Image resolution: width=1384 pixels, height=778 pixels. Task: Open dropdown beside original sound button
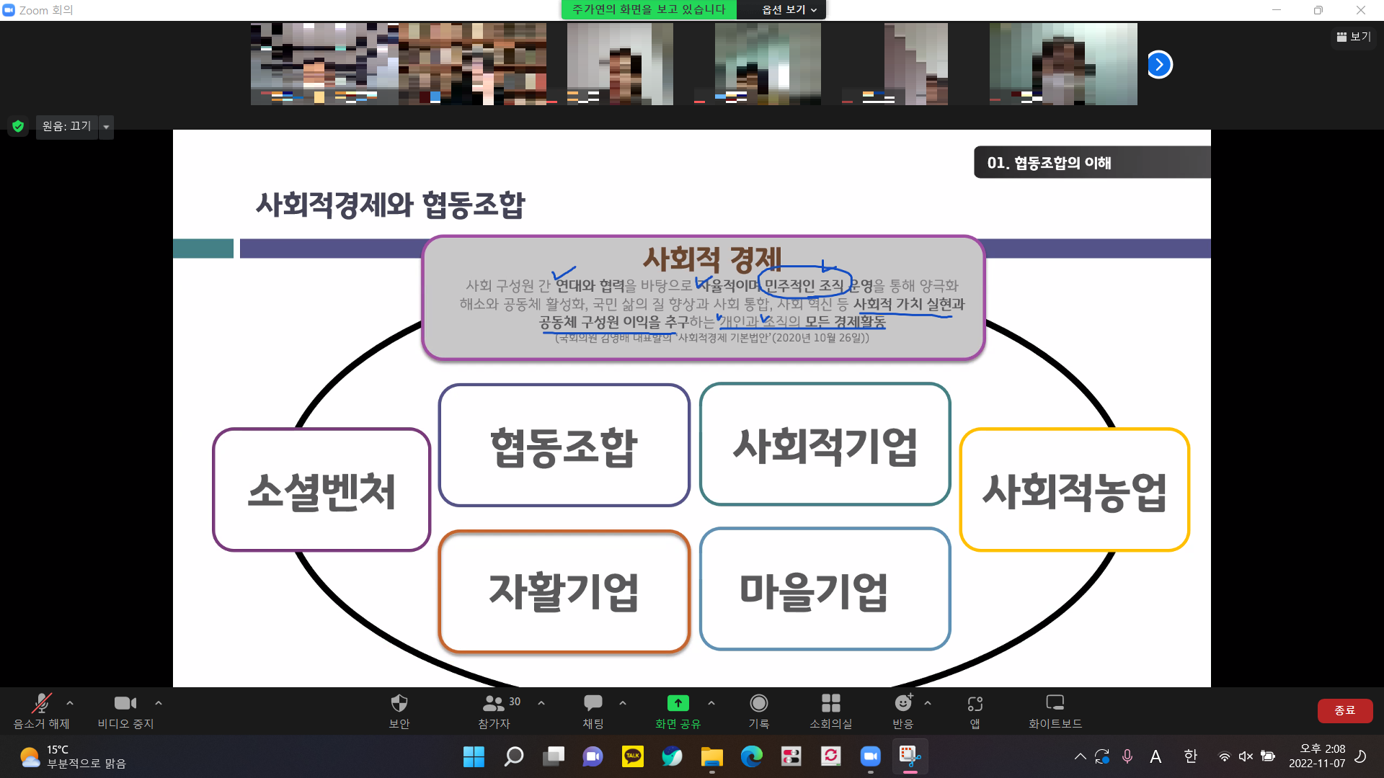tap(106, 127)
